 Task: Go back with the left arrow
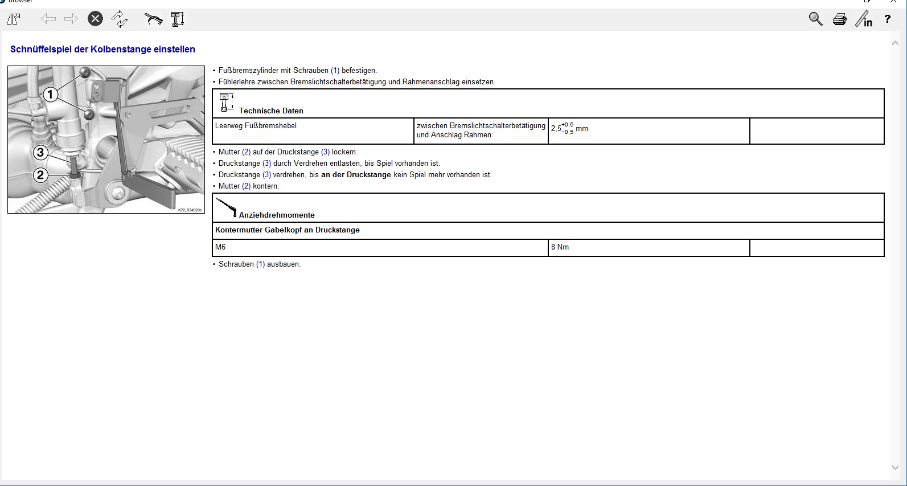(48, 19)
